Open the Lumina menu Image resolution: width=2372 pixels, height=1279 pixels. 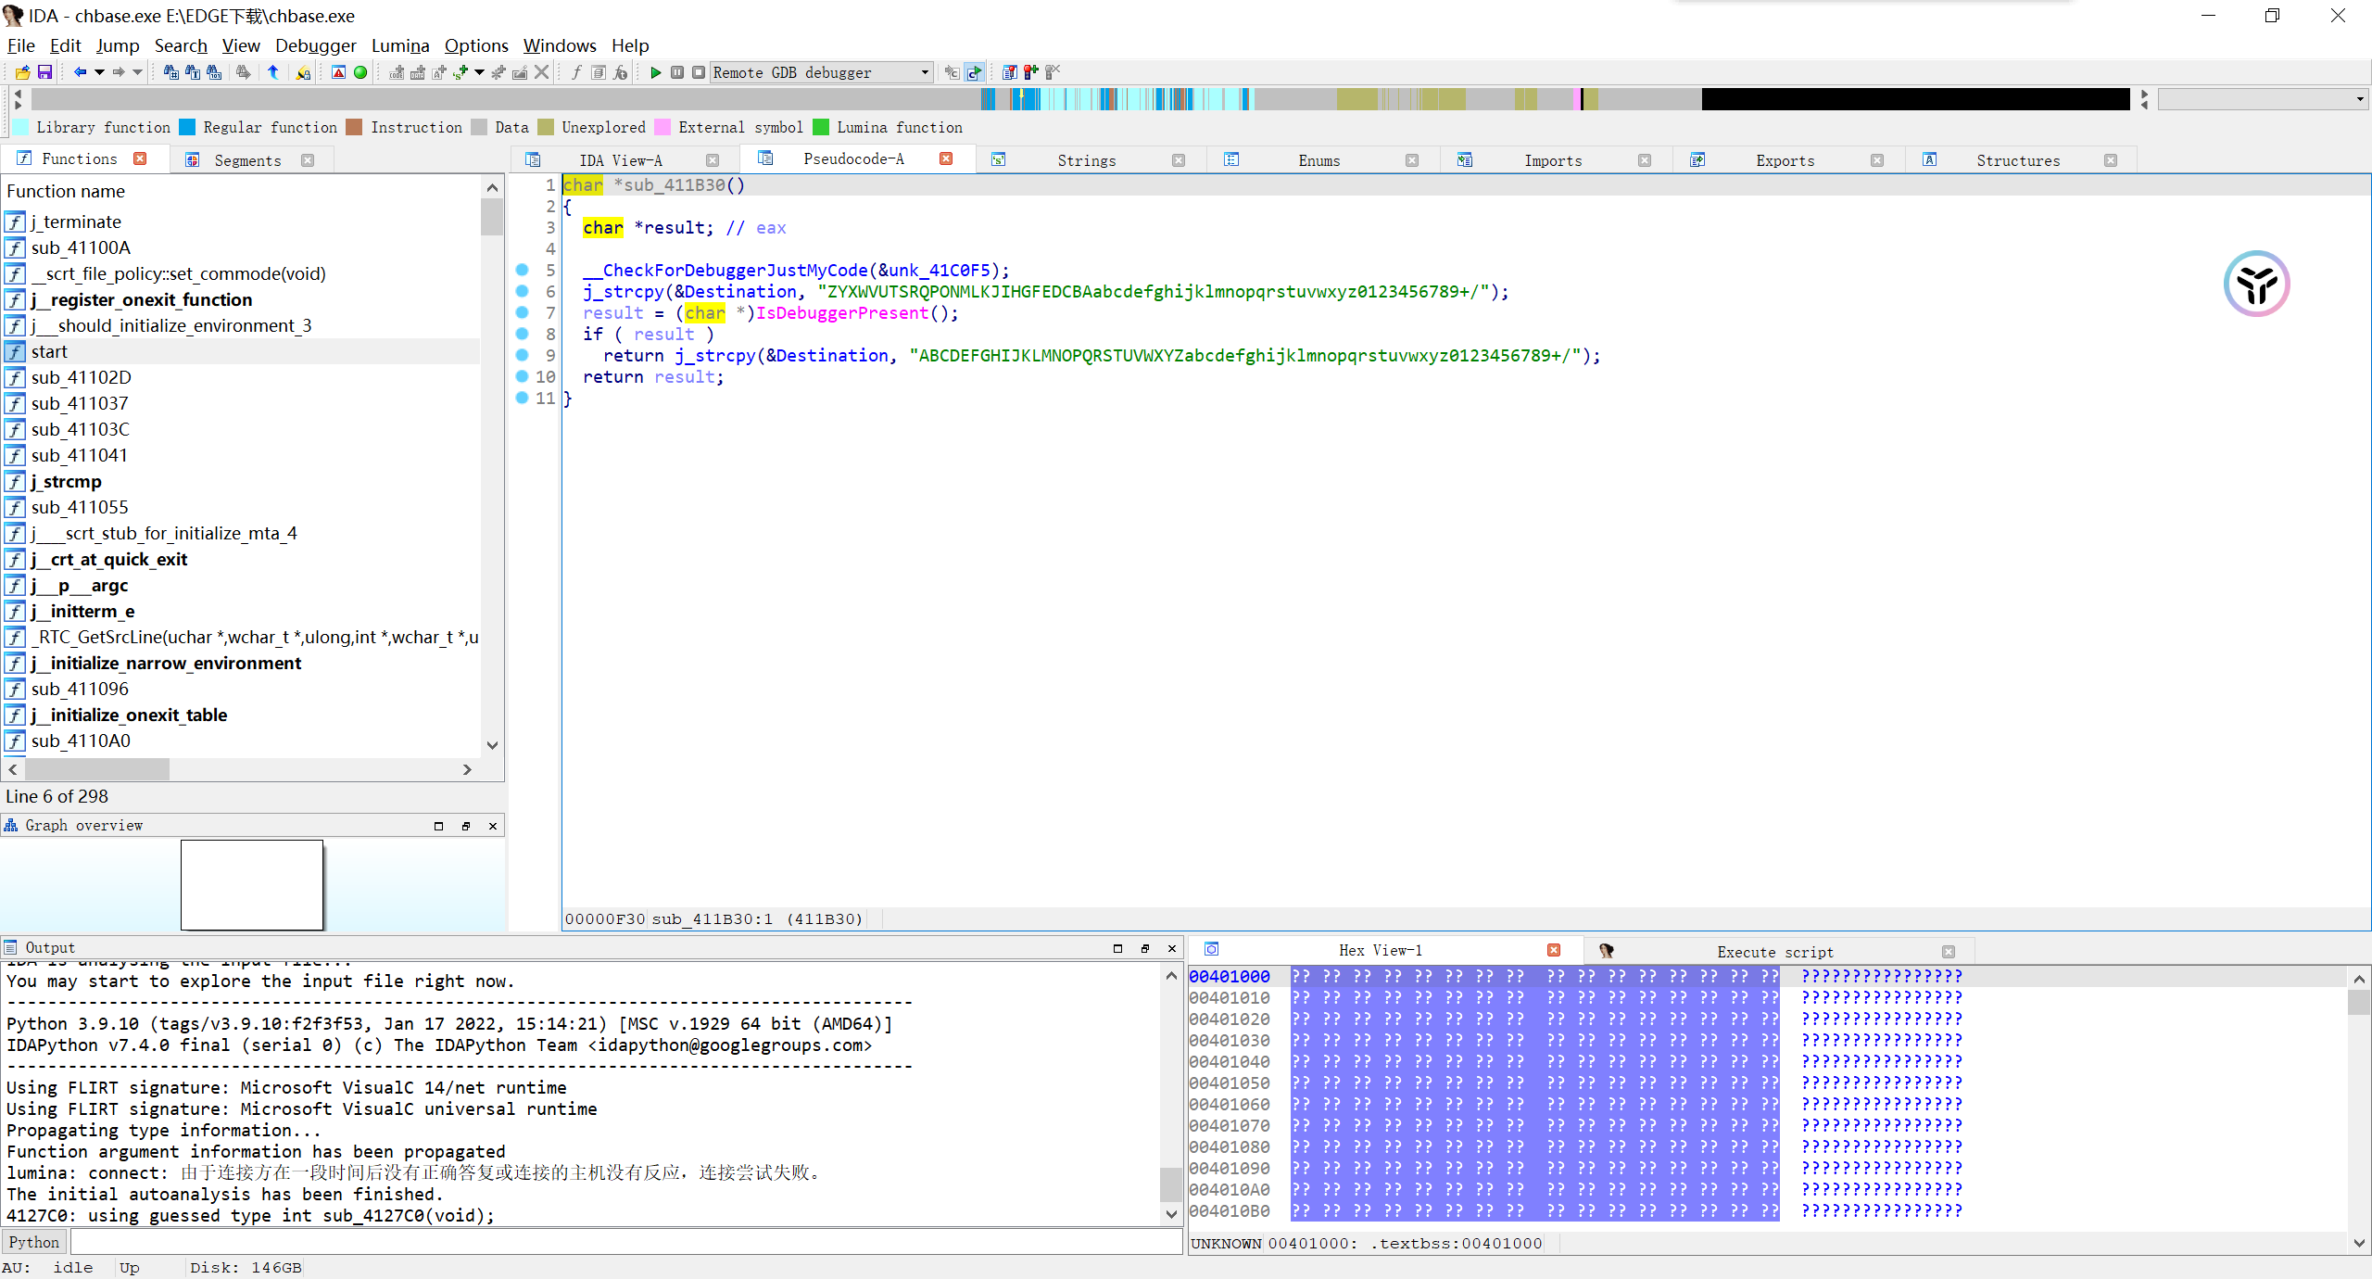point(400,45)
